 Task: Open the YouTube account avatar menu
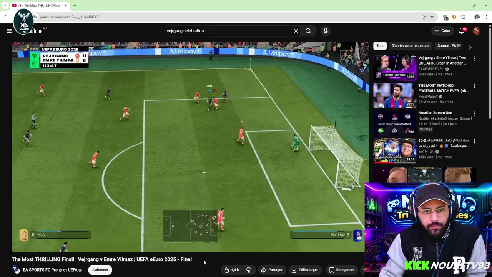pyautogui.click(x=476, y=31)
